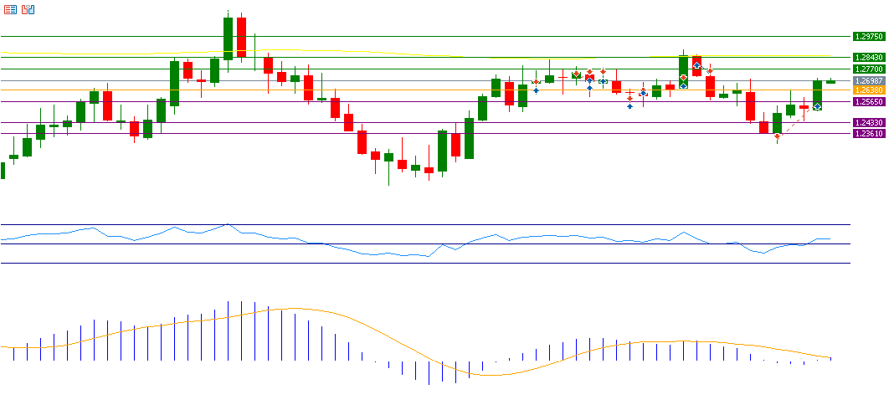The image size is (894, 410).
Task: Click the red sell arrow below the lowest recent candle
Action: [x=778, y=136]
